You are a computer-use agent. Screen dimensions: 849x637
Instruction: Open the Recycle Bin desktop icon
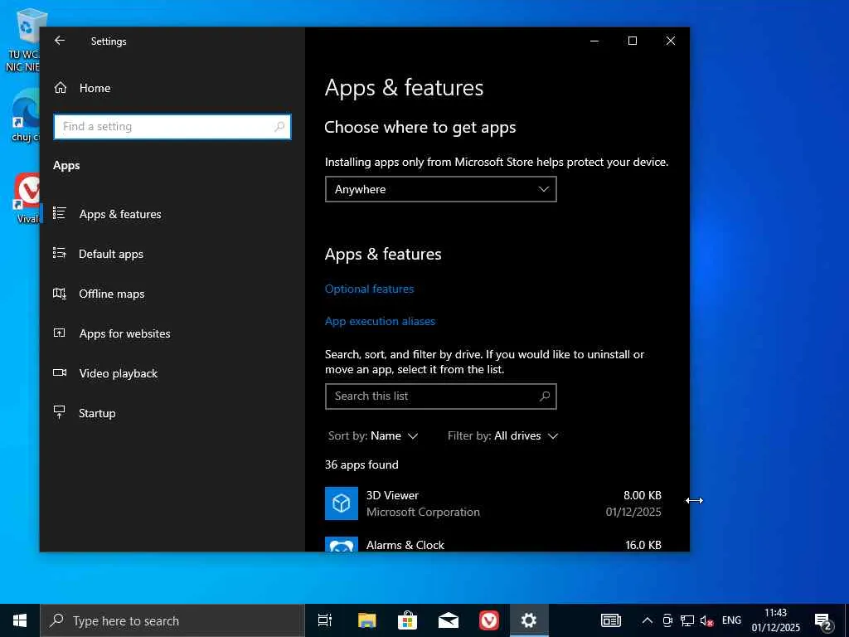[x=22, y=41]
